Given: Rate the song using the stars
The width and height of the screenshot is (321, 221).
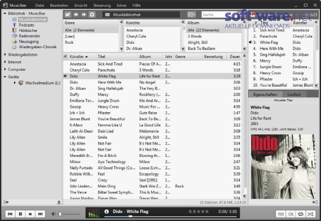Looking at the screenshot, I should coord(199,212).
